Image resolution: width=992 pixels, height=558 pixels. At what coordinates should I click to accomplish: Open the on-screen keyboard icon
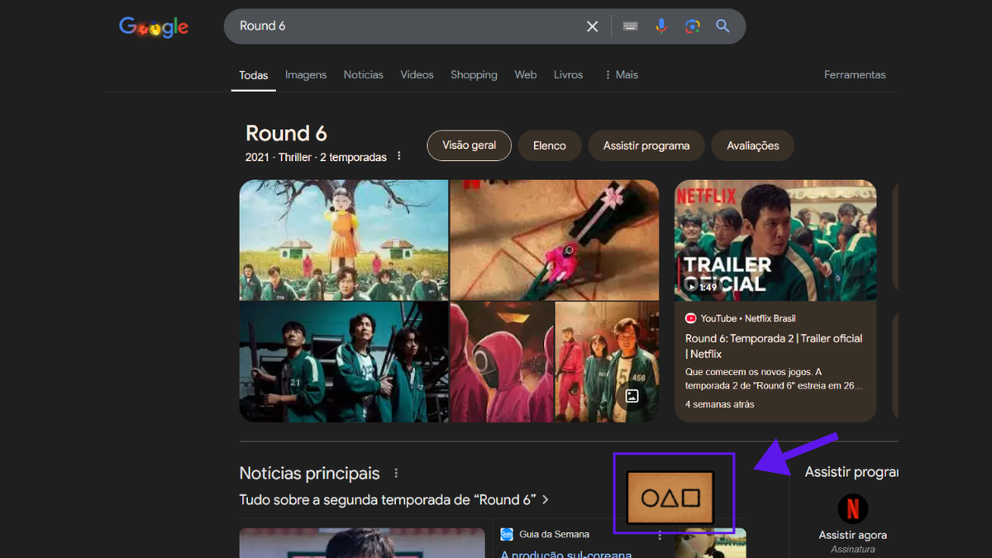click(630, 26)
